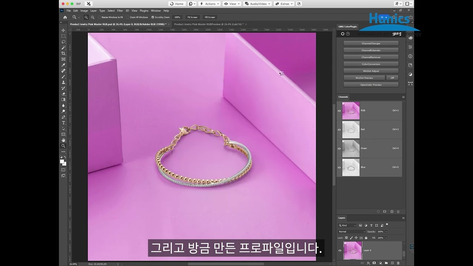Image resolution: width=473 pixels, height=266 pixels.
Task: Select the Hand tool
Action: pos(63,140)
